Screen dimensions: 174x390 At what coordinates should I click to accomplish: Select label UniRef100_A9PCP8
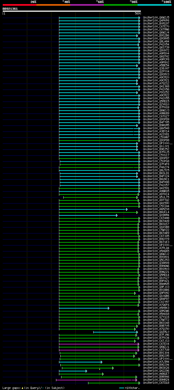tap(156, 59)
